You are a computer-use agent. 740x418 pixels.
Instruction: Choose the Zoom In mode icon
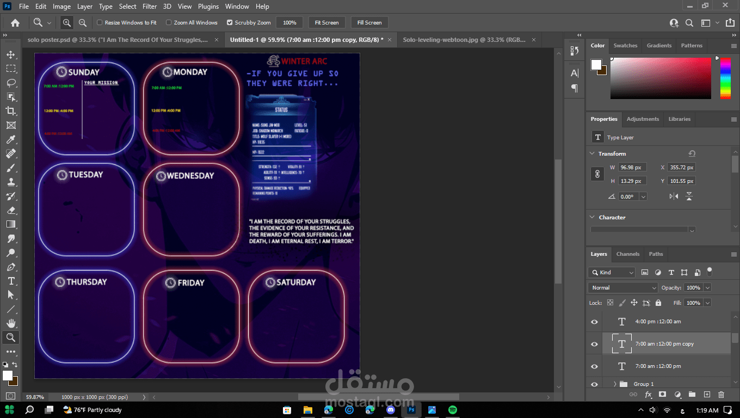[x=67, y=23]
